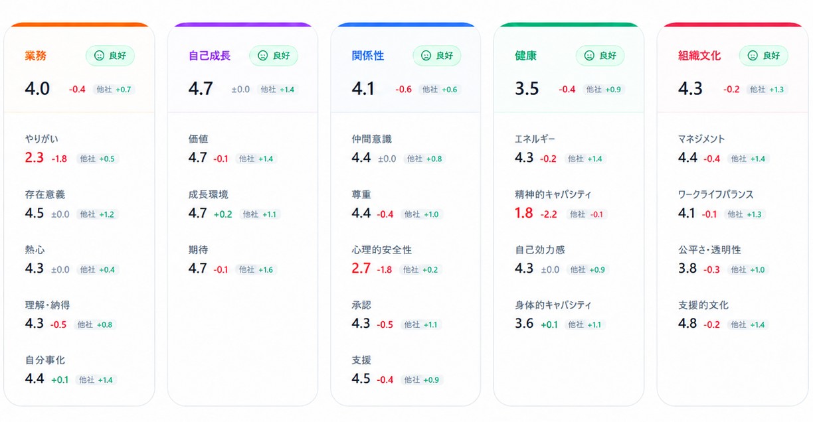This screenshot has width=813, height=422.
Task: Select the 心理的安全性 item label
Action: point(382,249)
